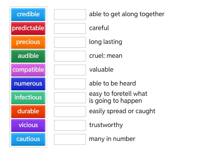Select the word tile 'predictable'
This screenshot has height=154, width=206.
[28, 28]
